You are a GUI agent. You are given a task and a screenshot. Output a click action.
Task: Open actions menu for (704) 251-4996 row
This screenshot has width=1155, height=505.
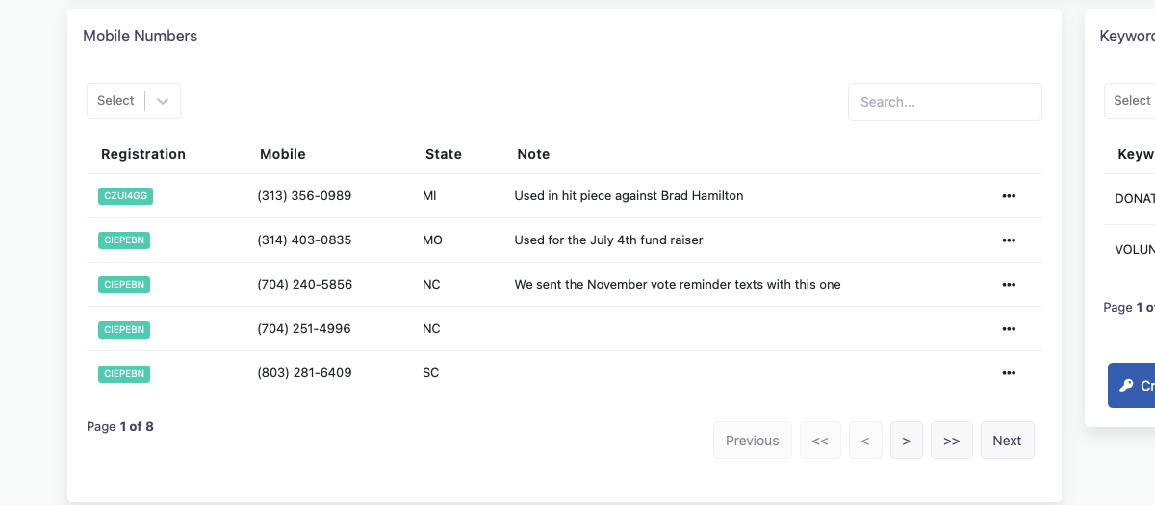1009,329
